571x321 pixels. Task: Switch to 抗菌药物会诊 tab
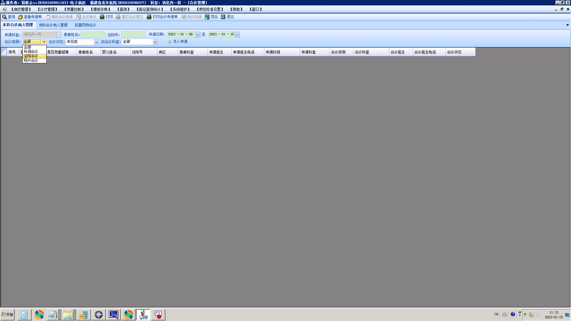pos(85,25)
